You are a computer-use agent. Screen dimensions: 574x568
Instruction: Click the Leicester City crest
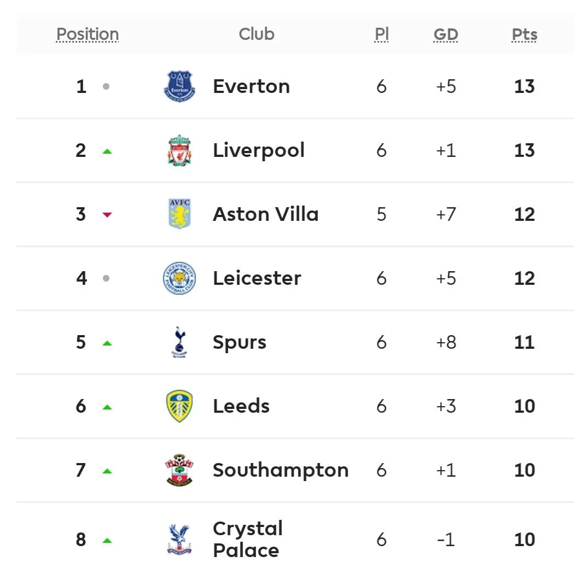pos(179,278)
